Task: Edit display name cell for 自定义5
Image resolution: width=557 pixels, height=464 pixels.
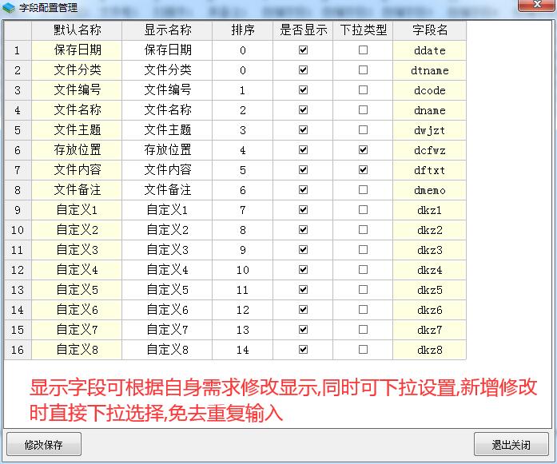Action: (x=167, y=290)
